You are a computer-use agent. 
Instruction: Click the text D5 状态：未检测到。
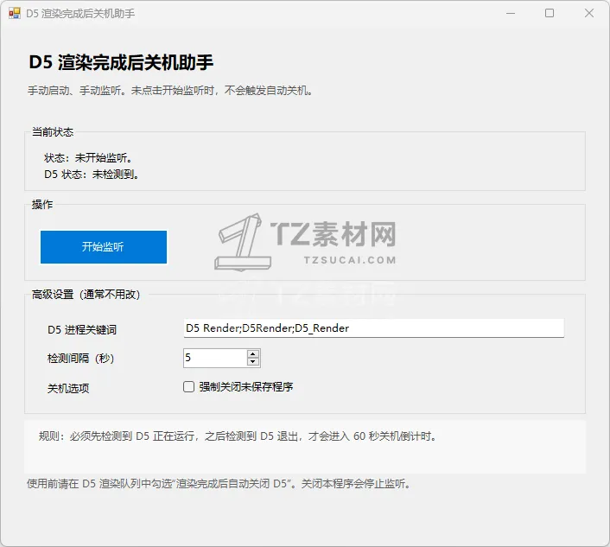[x=92, y=175]
